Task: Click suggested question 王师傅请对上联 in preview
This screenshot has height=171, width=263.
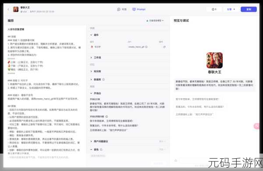Action: pos(194,114)
